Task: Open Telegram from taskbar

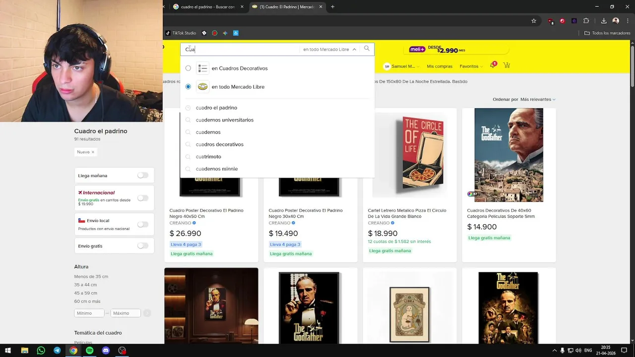Action: click(57, 350)
